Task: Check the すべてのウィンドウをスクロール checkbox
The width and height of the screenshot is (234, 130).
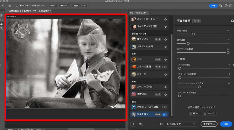Action: [17, 6]
